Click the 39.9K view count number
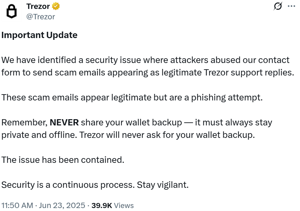 coord(101,205)
